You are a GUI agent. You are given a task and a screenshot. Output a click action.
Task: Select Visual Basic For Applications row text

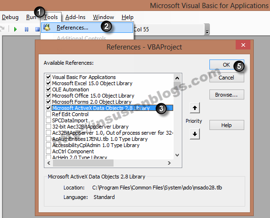coord(84,77)
